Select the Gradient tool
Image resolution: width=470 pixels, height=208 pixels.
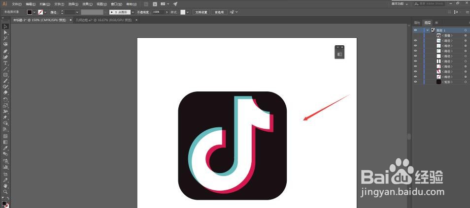[5, 142]
